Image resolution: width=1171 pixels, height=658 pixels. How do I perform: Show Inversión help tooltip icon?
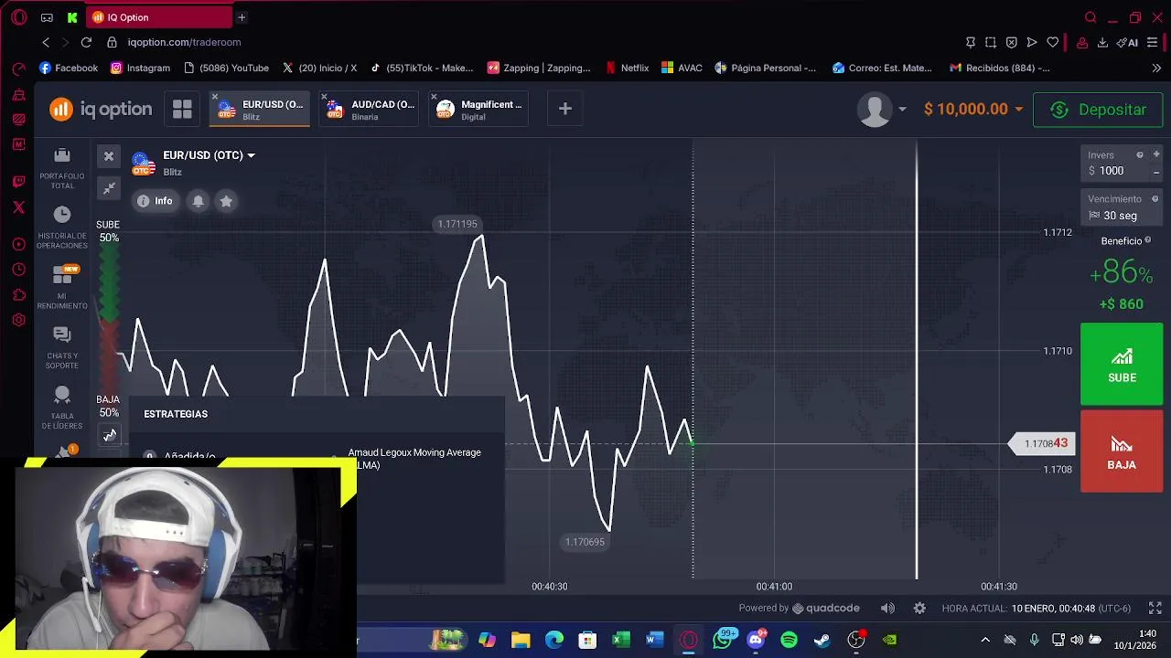pos(1140,154)
